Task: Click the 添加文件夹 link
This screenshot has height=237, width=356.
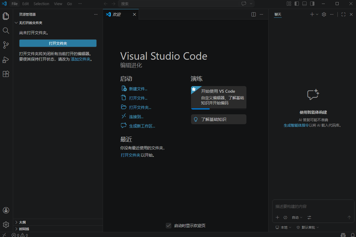Action: click(x=80, y=59)
